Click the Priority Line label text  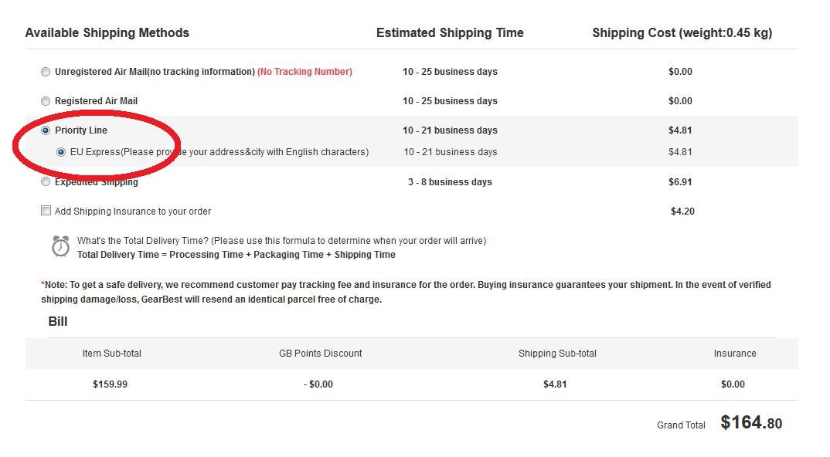pyautogui.click(x=81, y=130)
